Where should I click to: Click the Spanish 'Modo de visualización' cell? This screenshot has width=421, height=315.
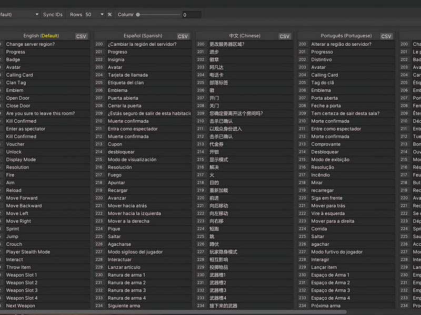tap(149, 160)
